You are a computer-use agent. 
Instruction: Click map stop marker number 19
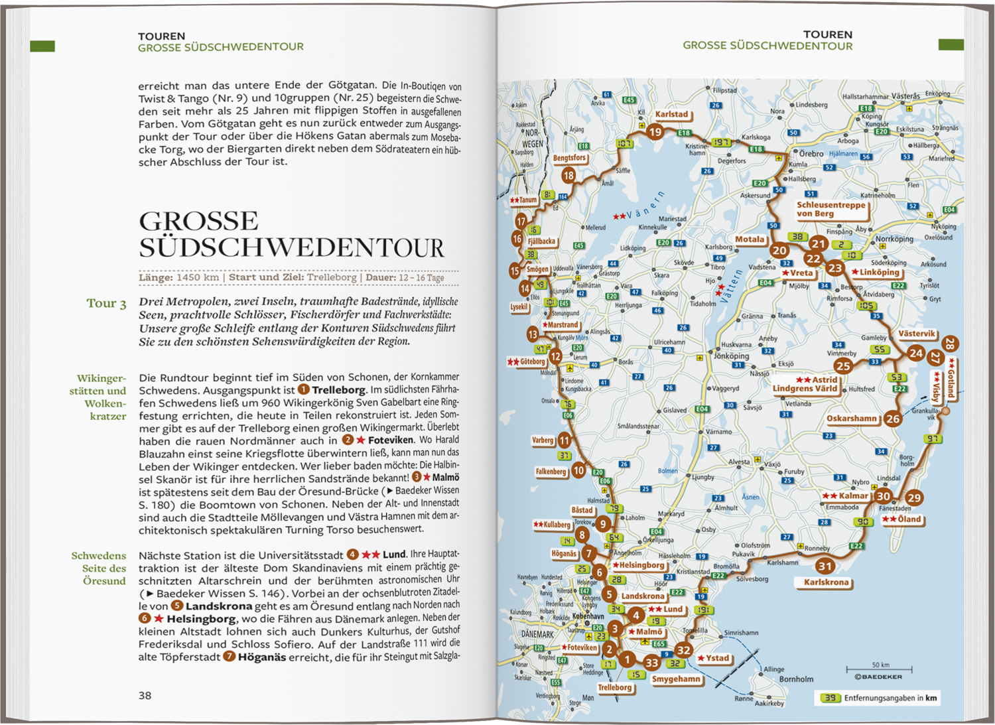pos(655,132)
